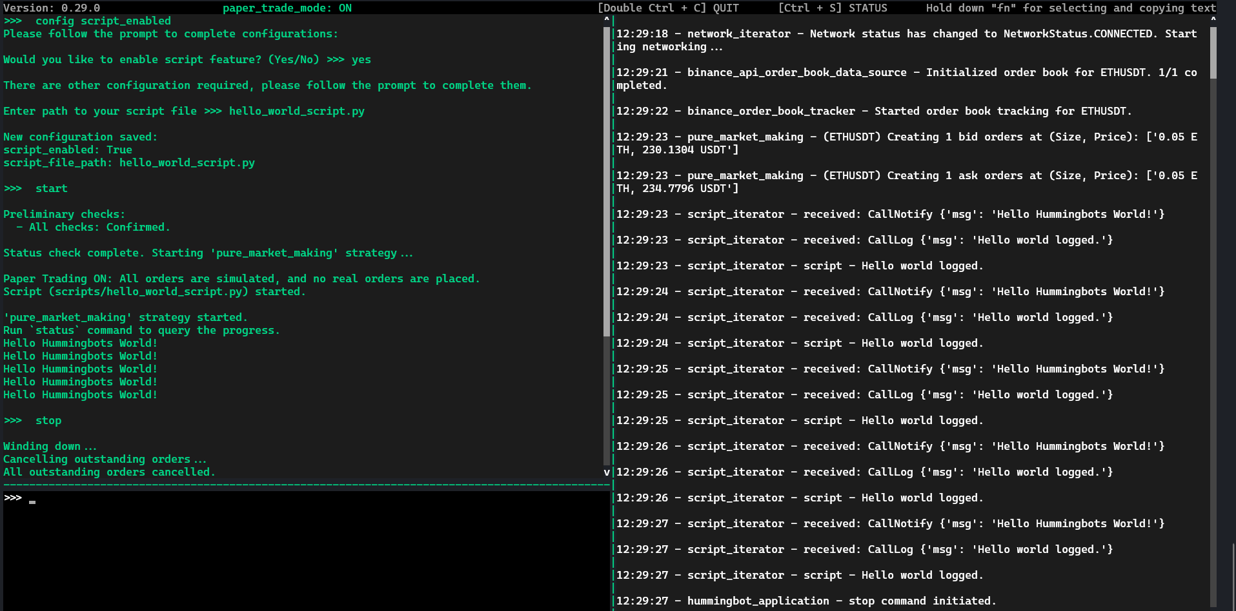This screenshot has height=611, width=1236.
Task: Select the start command in history
Action: pyautogui.click(x=50, y=188)
